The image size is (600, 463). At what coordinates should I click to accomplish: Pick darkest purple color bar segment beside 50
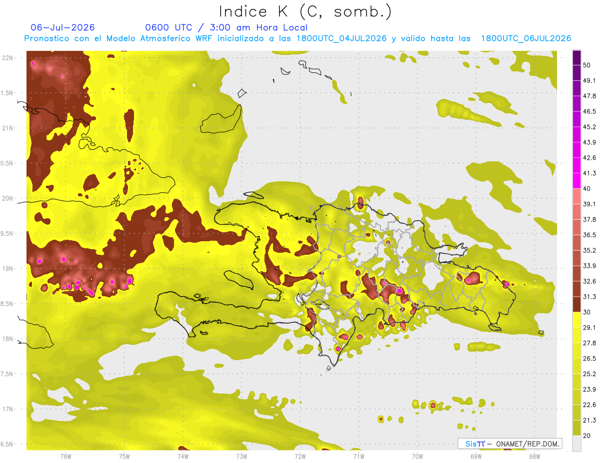pos(577,58)
